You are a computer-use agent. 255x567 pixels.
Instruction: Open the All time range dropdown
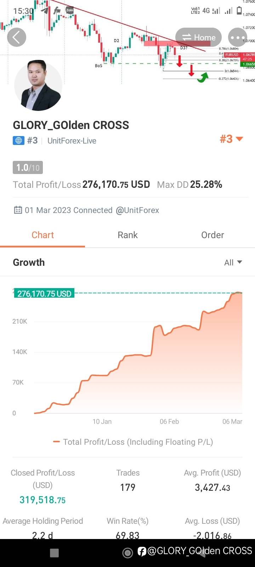coord(233,263)
